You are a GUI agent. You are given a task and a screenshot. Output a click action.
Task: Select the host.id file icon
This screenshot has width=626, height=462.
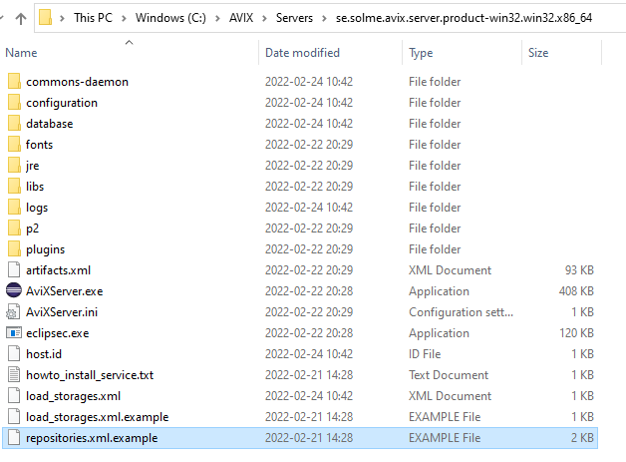click(13, 354)
